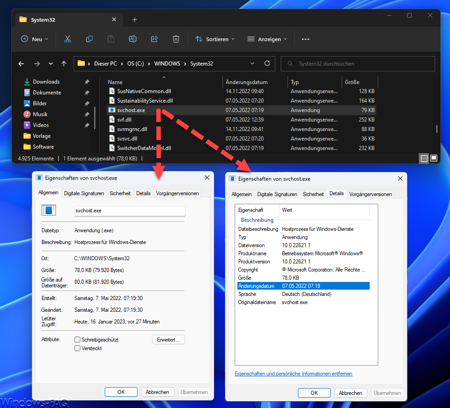Viewport: 450px width, 408px height.
Task: Click the Erweitert... button
Action: click(168, 340)
